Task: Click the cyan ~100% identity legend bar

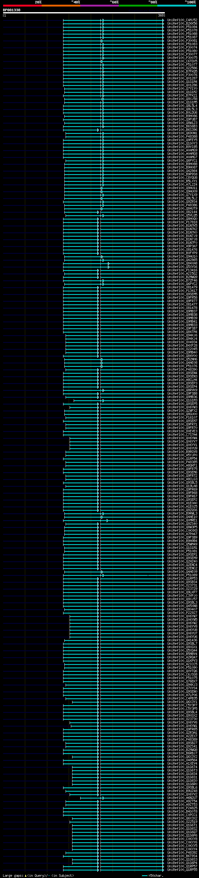Action: 177,6
